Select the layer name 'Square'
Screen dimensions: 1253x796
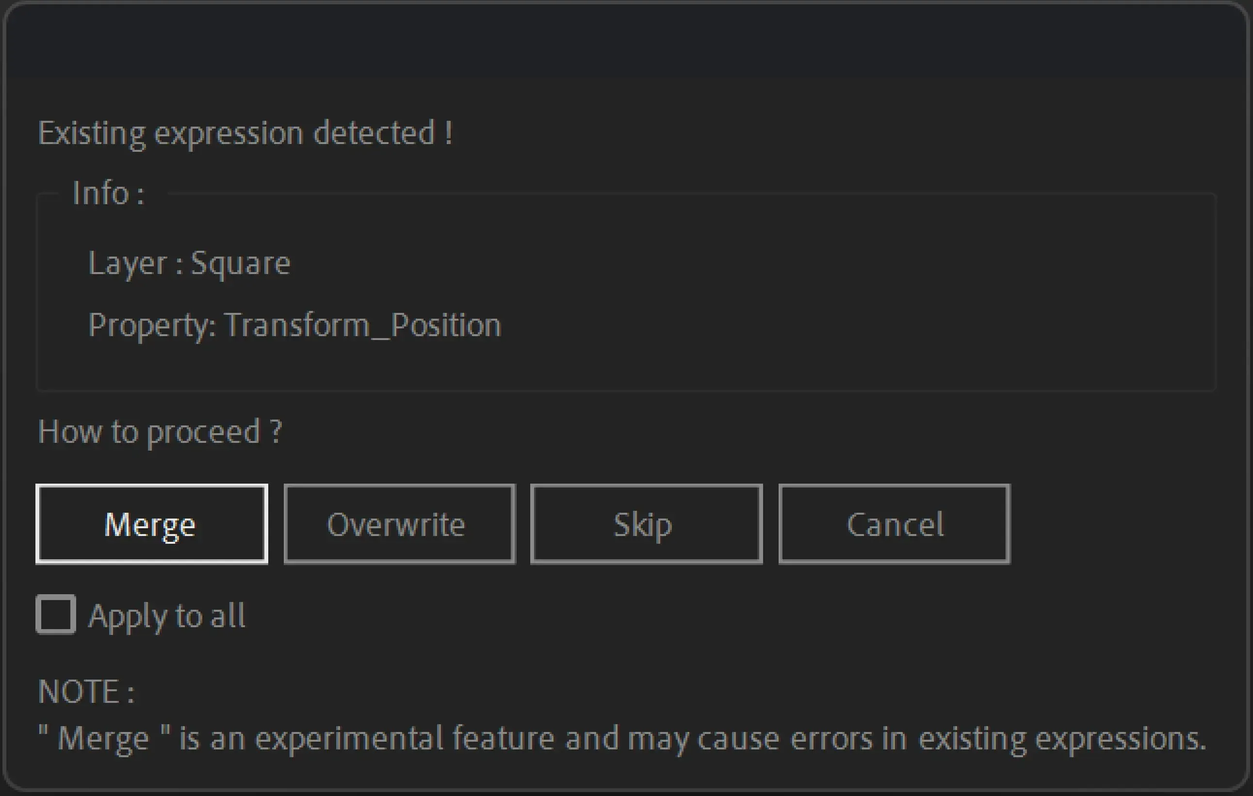241,264
